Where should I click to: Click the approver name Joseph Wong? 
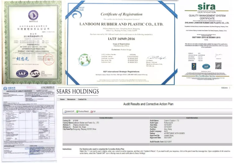[169, 136]
